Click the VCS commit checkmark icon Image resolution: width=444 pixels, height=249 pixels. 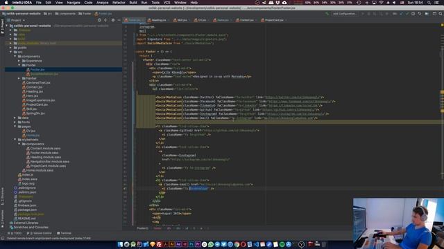point(407,14)
